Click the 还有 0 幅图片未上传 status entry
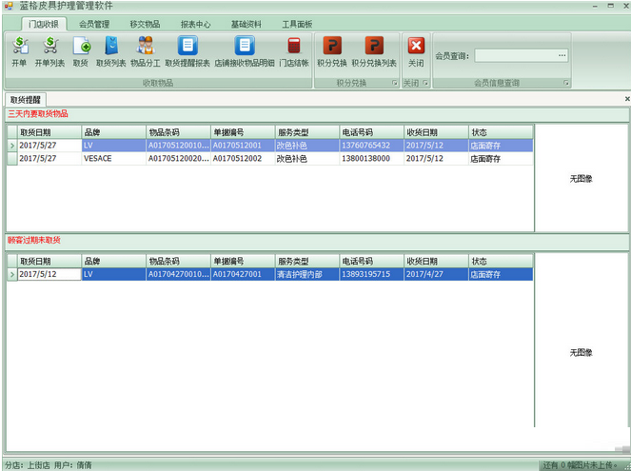631x471 pixels. [x=580, y=465]
